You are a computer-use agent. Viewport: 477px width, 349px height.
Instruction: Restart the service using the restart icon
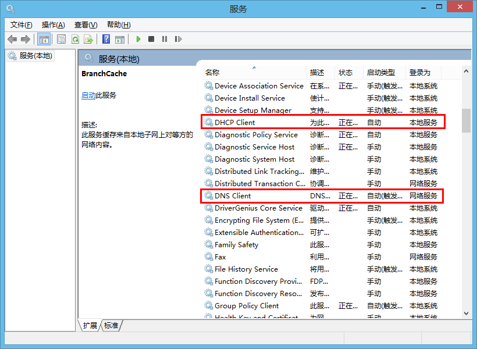tap(178, 39)
